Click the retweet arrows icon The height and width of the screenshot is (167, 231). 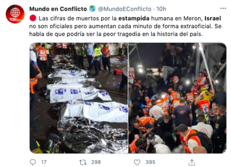pyautogui.click(x=82, y=162)
